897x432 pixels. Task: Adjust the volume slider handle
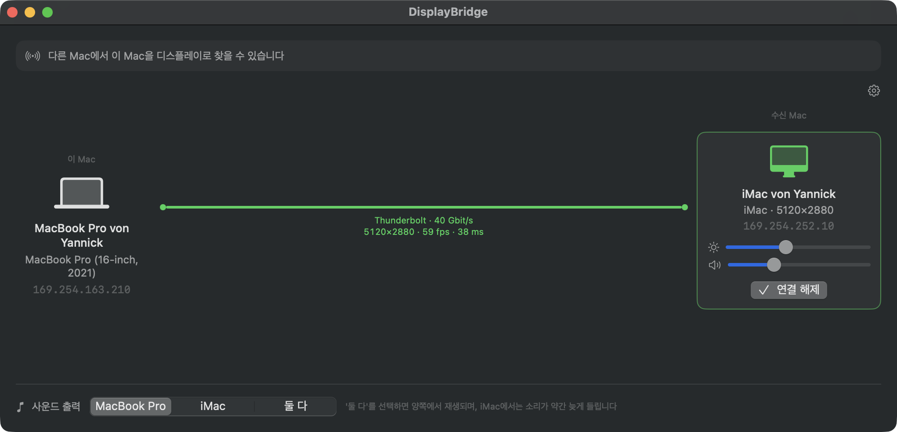774,265
